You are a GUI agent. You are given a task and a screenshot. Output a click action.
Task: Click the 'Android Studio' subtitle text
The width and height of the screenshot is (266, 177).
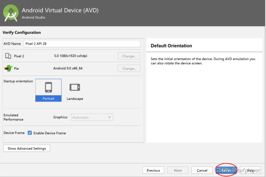(33, 17)
